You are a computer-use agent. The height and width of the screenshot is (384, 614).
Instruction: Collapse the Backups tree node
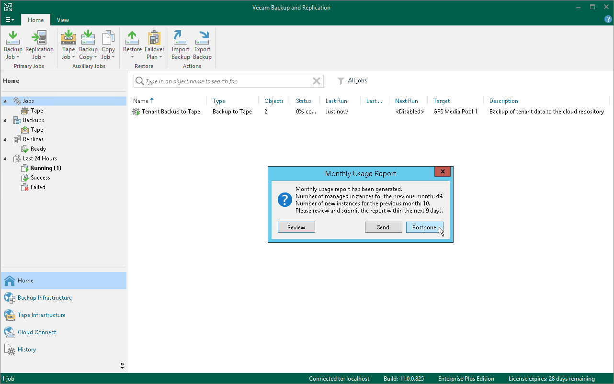pos(5,120)
